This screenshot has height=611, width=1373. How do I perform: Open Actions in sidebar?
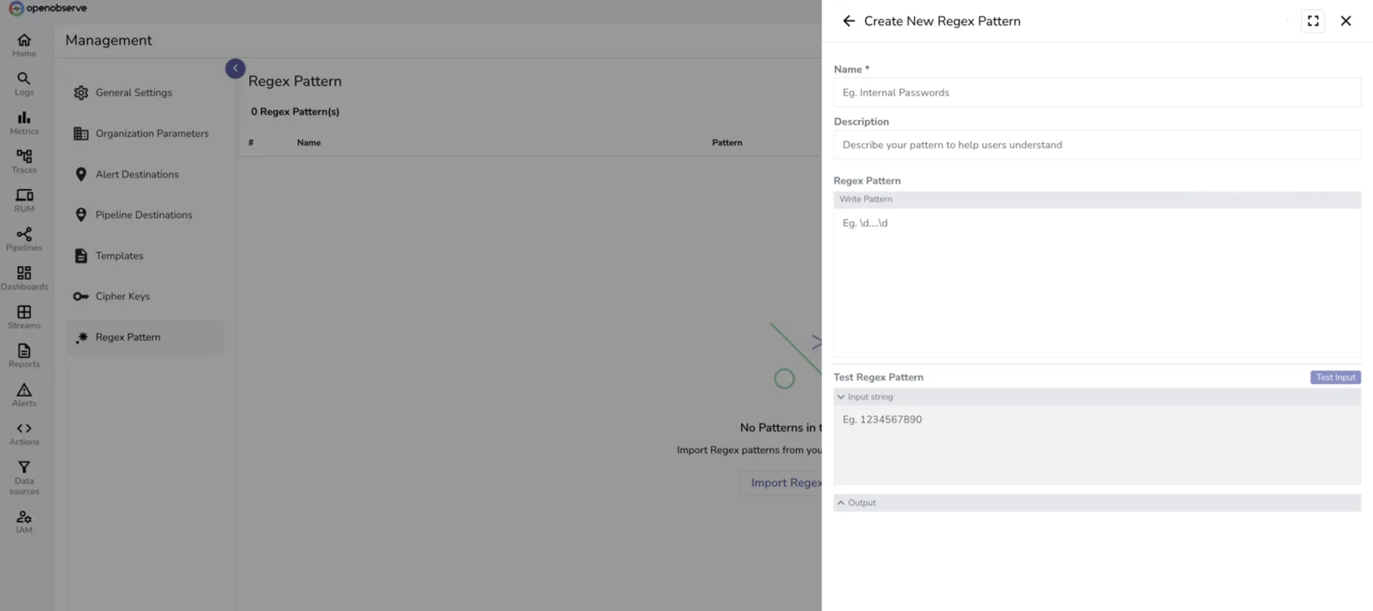click(x=24, y=434)
